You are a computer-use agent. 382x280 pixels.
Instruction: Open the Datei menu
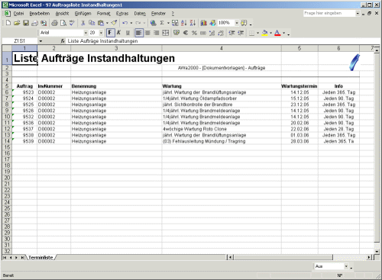pos(18,14)
